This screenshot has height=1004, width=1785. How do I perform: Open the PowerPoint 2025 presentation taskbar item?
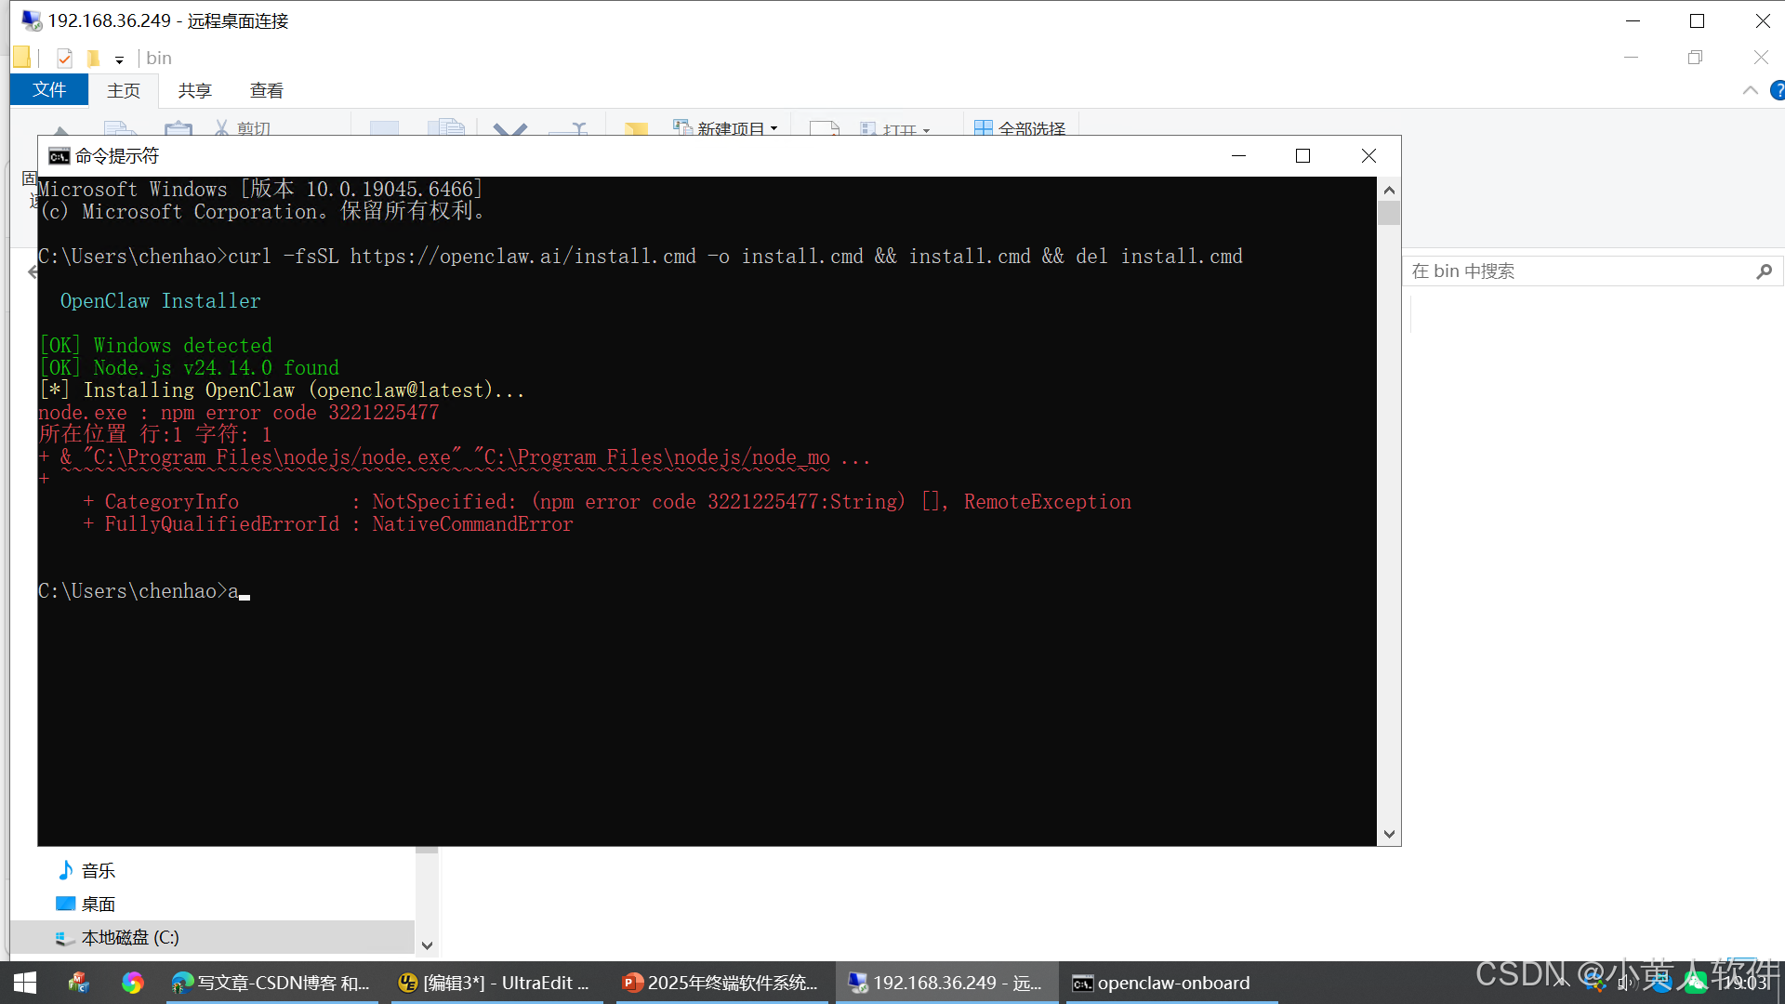pyautogui.click(x=721, y=983)
